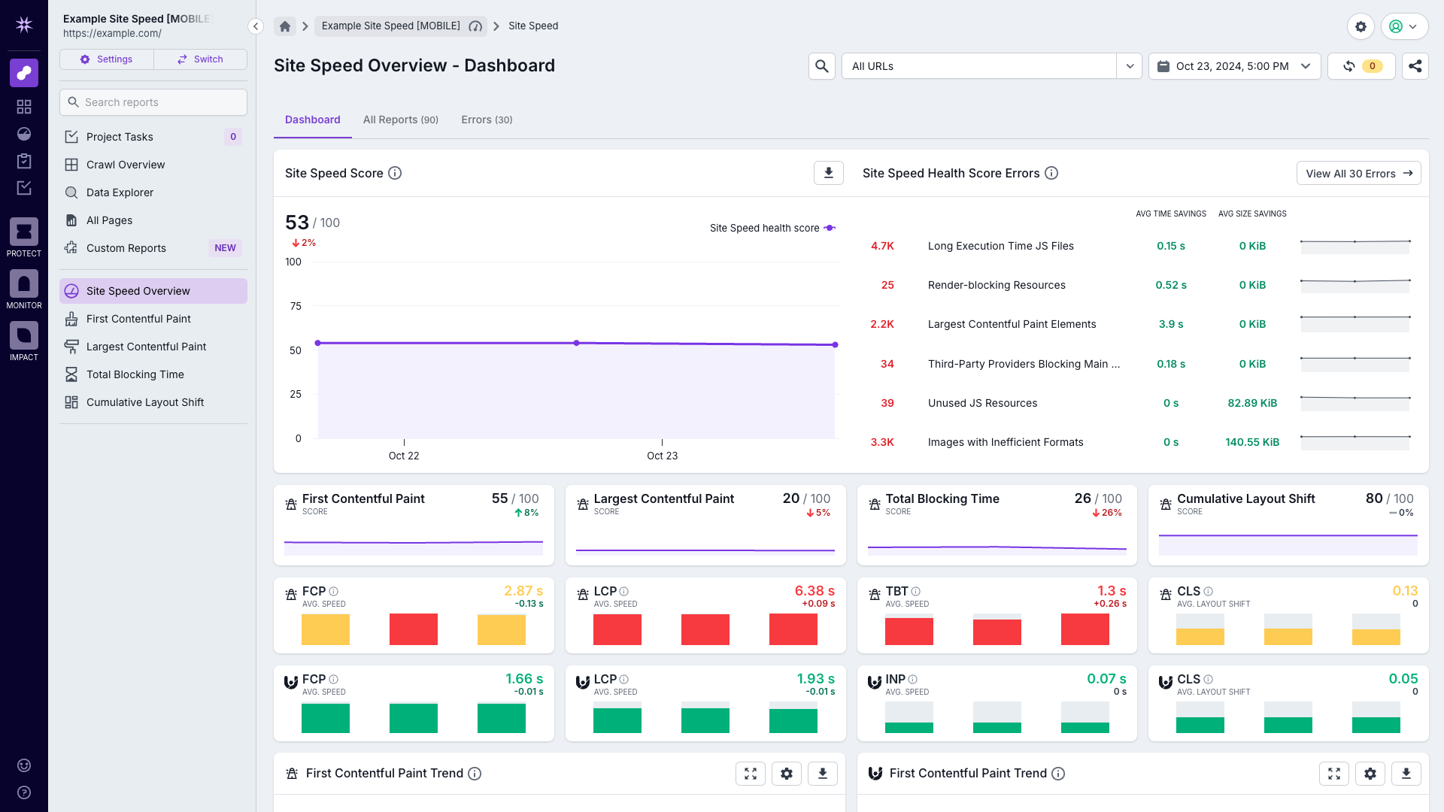Open the Errors (30) tab

[x=487, y=120]
